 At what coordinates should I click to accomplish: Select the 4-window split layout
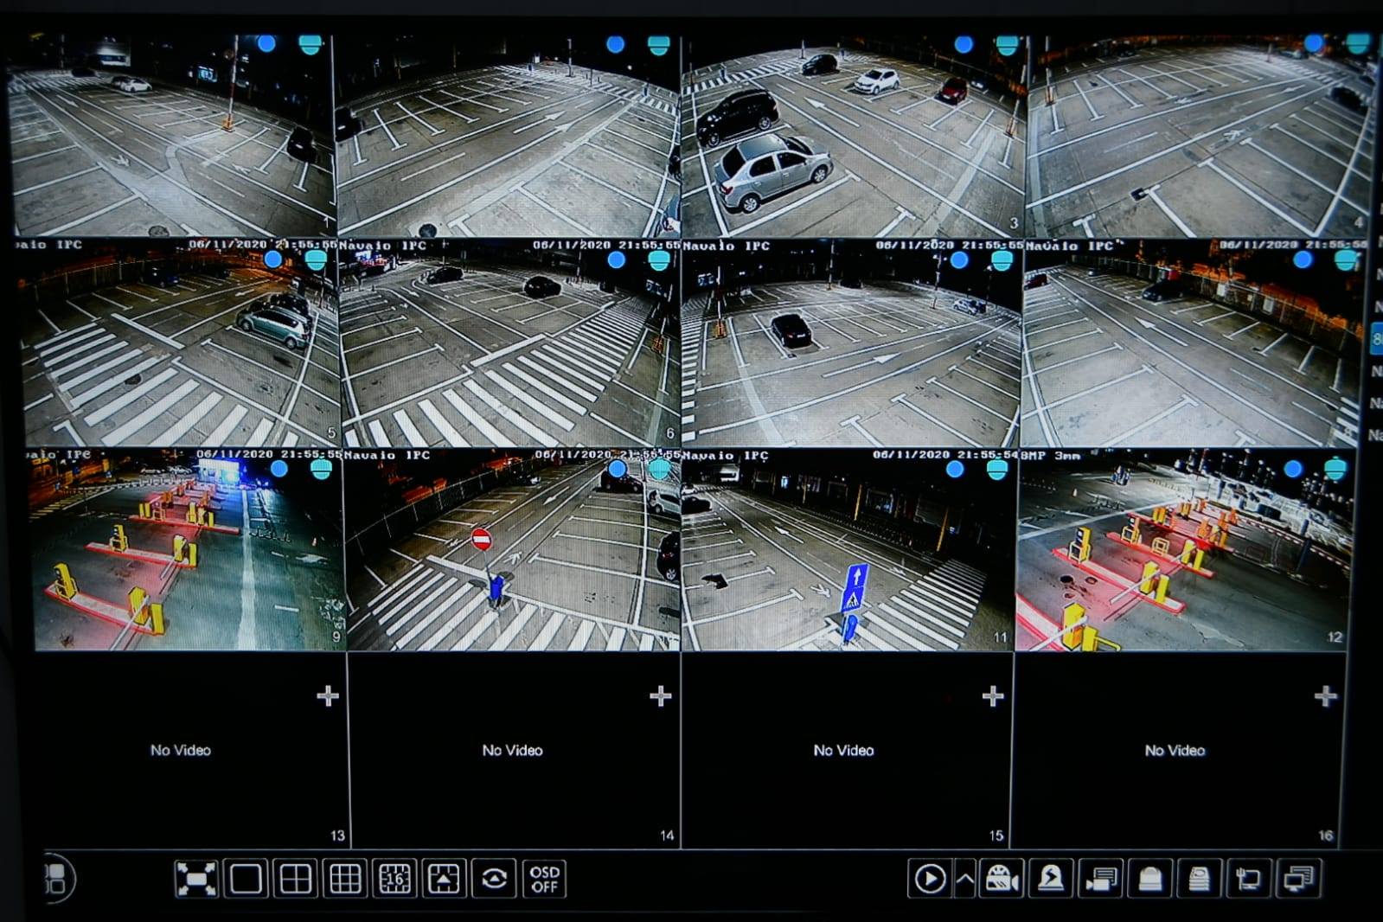(x=295, y=880)
